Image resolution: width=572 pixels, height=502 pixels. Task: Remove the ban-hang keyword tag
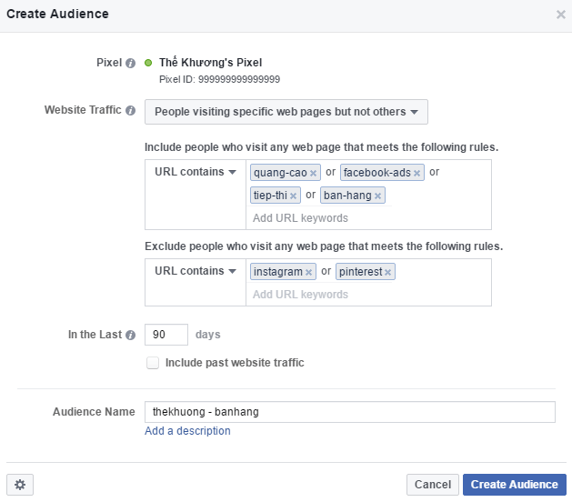point(377,196)
